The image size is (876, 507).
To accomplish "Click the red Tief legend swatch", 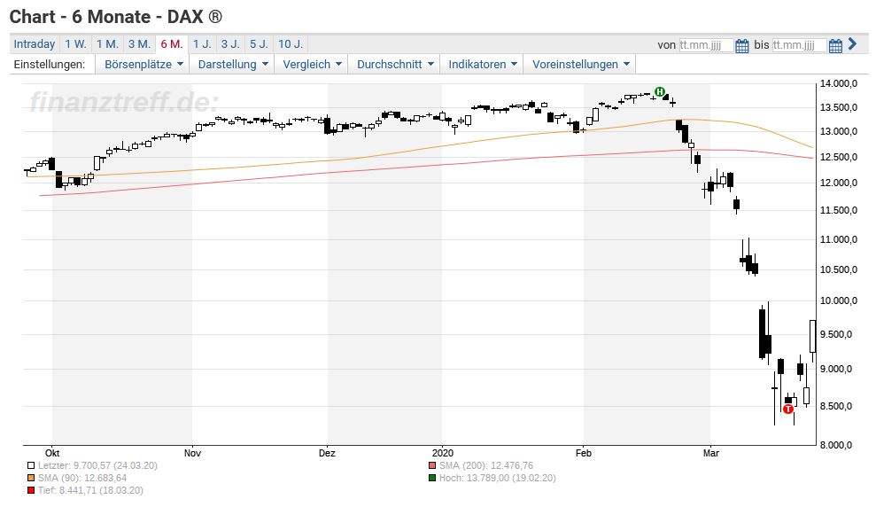I will [x=31, y=490].
